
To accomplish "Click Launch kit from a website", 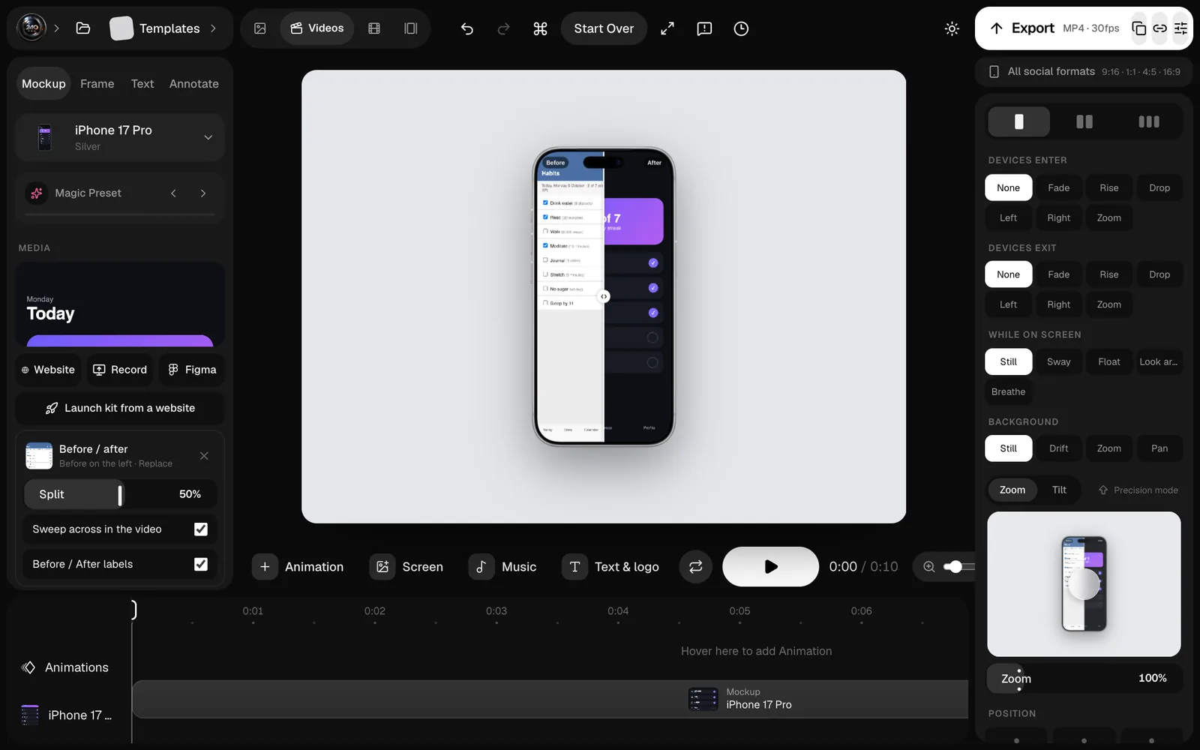I will pyautogui.click(x=120, y=408).
